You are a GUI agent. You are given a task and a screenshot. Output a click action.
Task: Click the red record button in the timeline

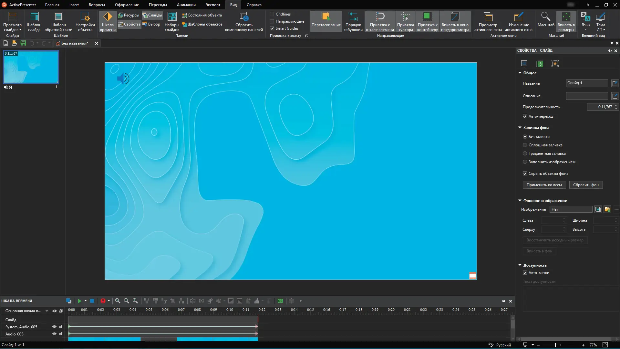[x=103, y=301]
